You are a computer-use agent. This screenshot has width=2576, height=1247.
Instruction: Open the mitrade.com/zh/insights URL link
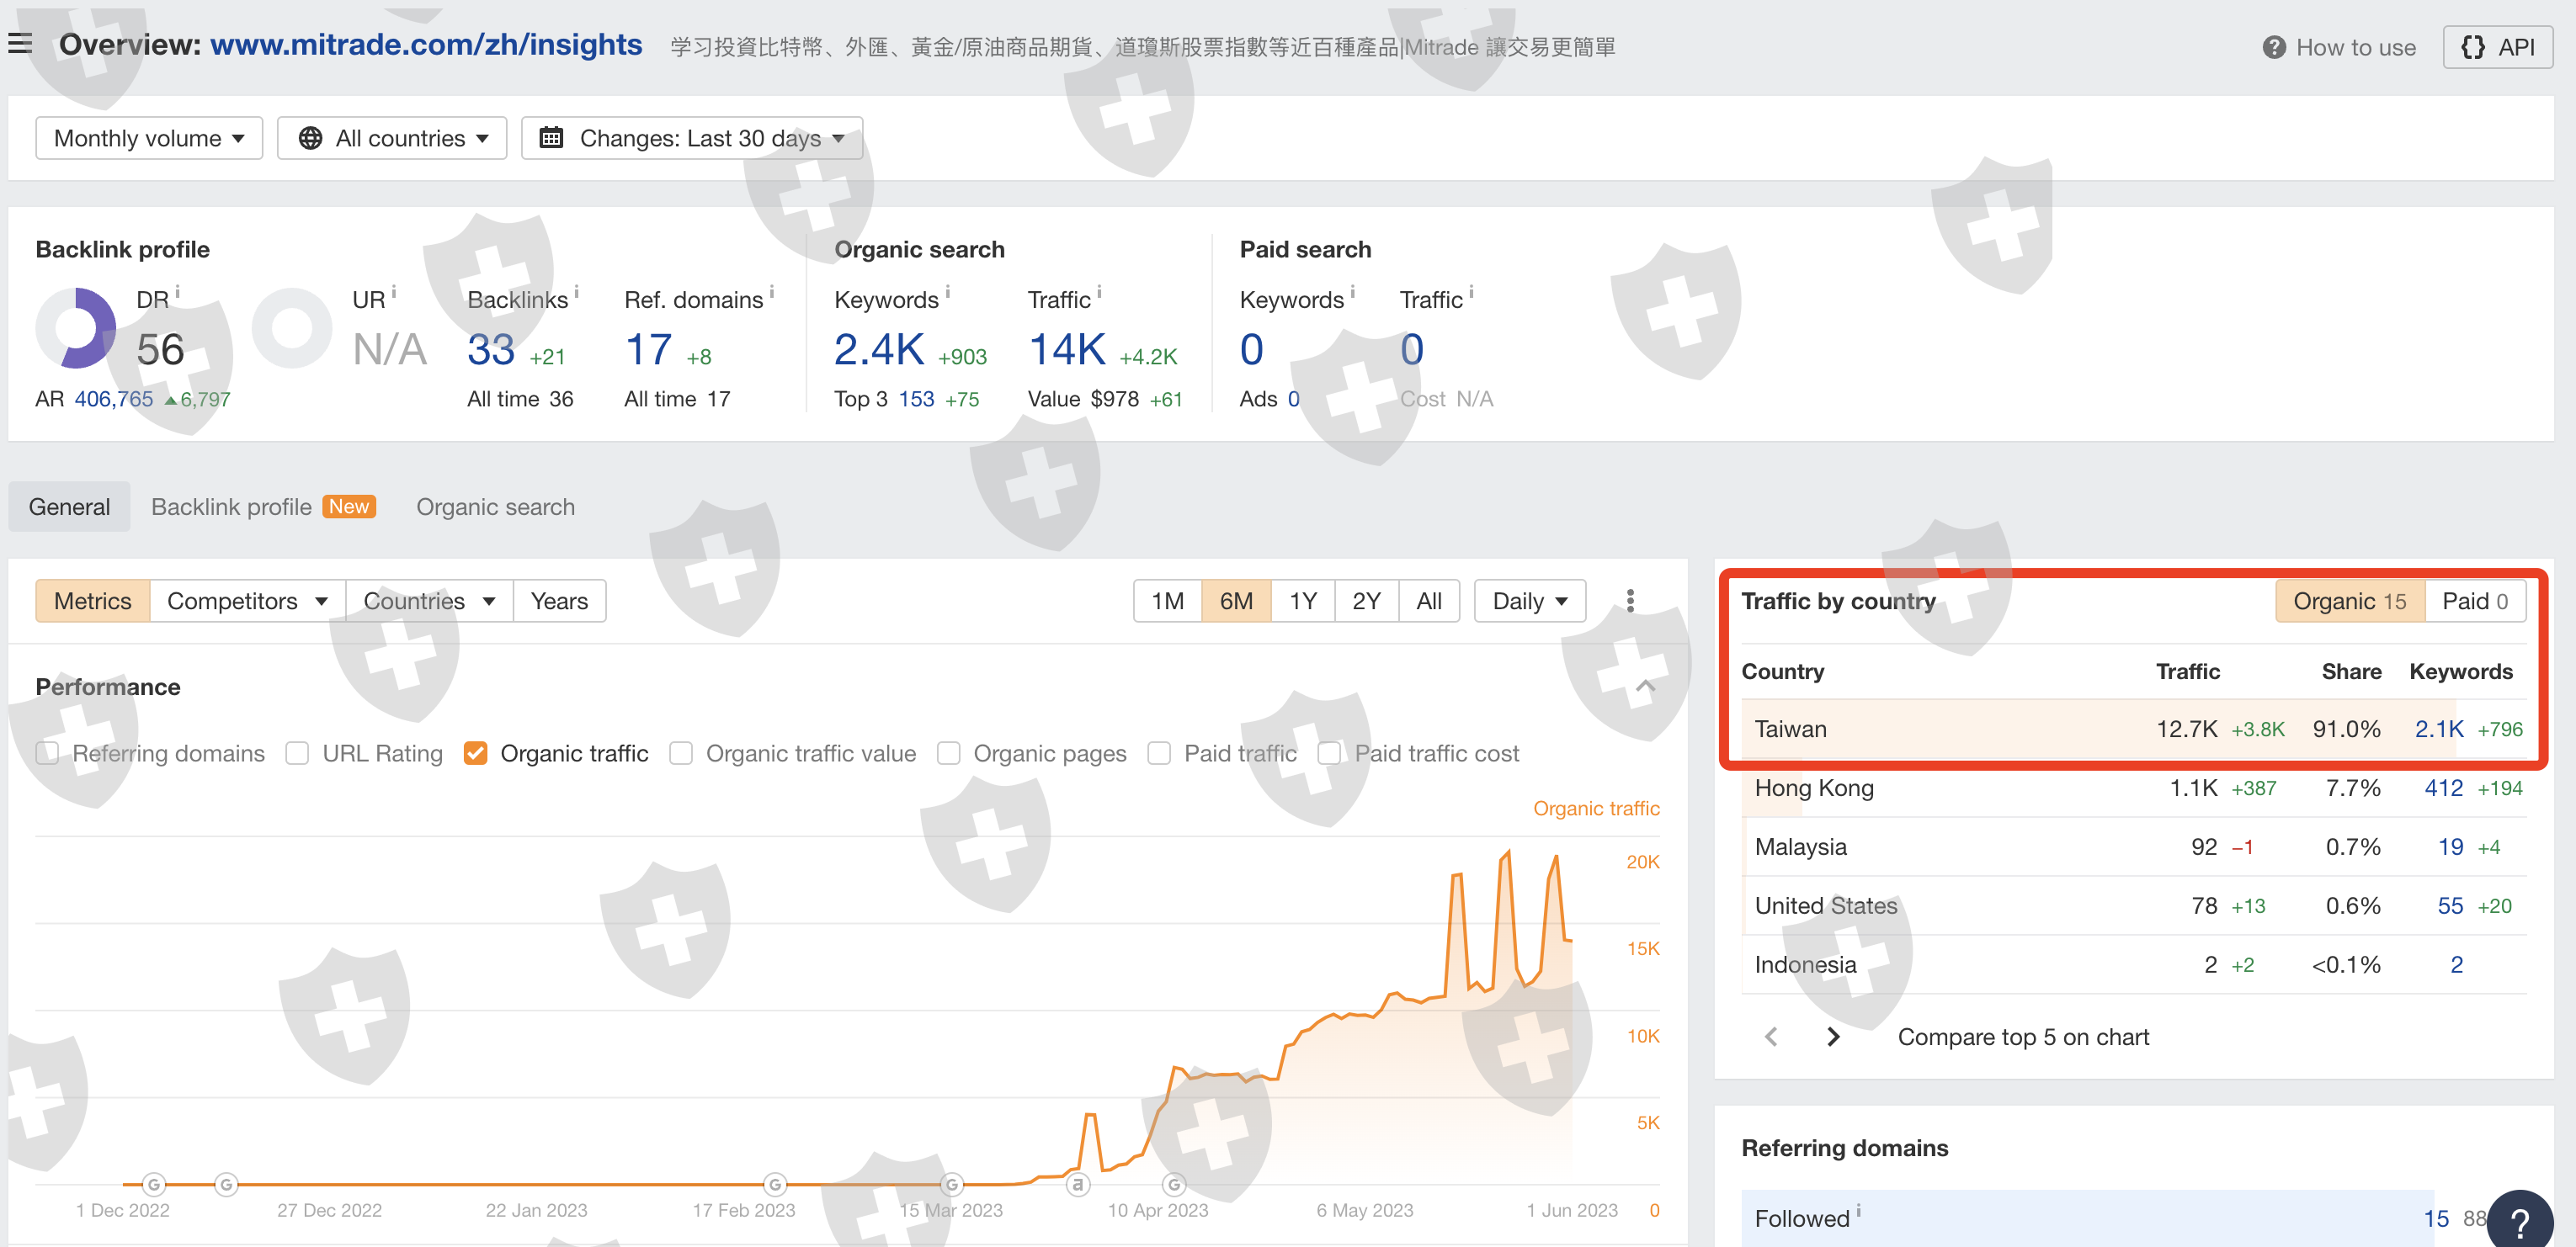426,44
